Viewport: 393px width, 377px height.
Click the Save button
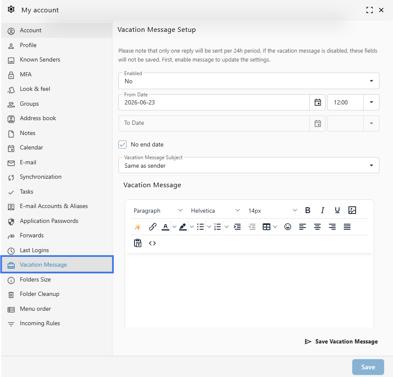tap(368, 367)
